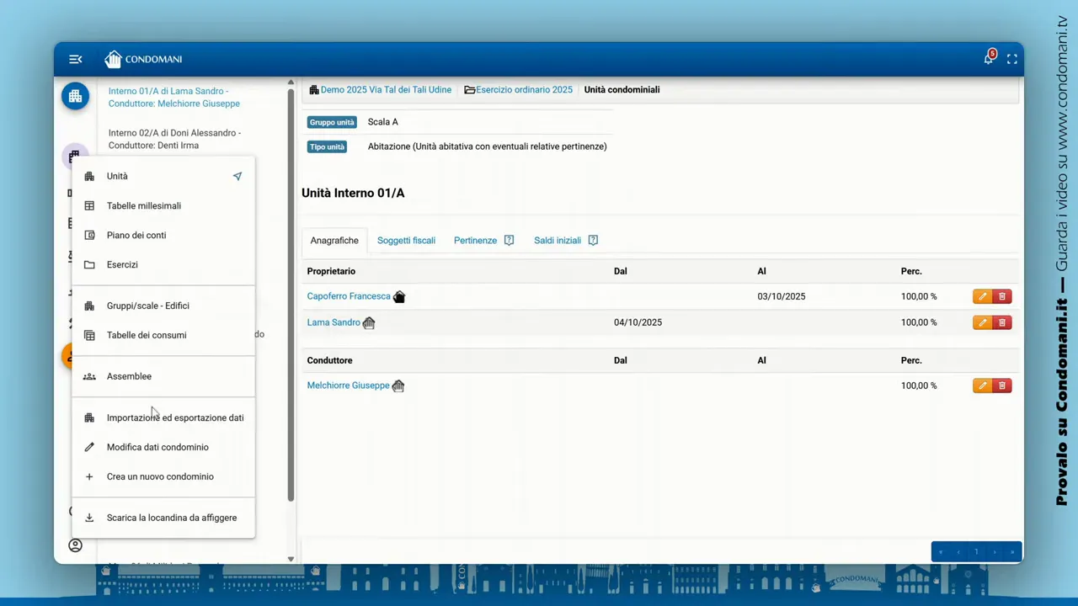Select Tabelle millesimali from menu
The height and width of the screenshot is (606, 1078).
143,206
